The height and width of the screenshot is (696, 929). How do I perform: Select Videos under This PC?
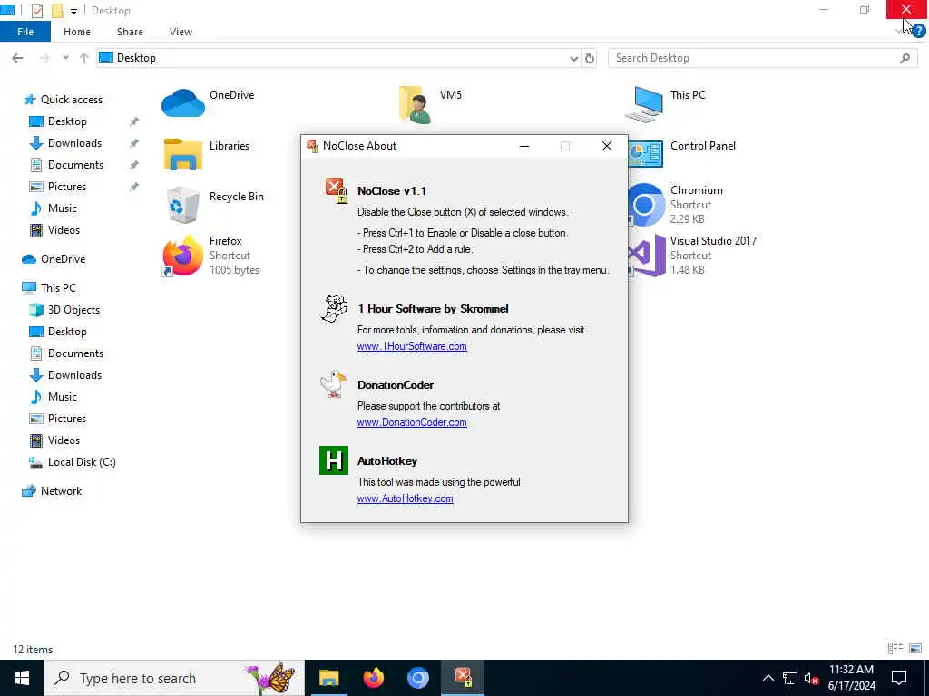point(64,440)
